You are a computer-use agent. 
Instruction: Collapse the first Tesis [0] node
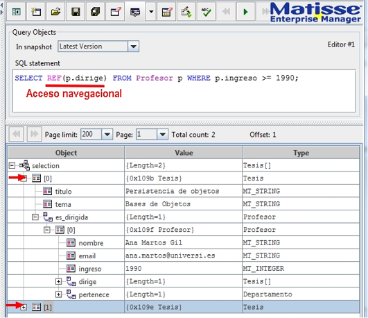coord(24,178)
